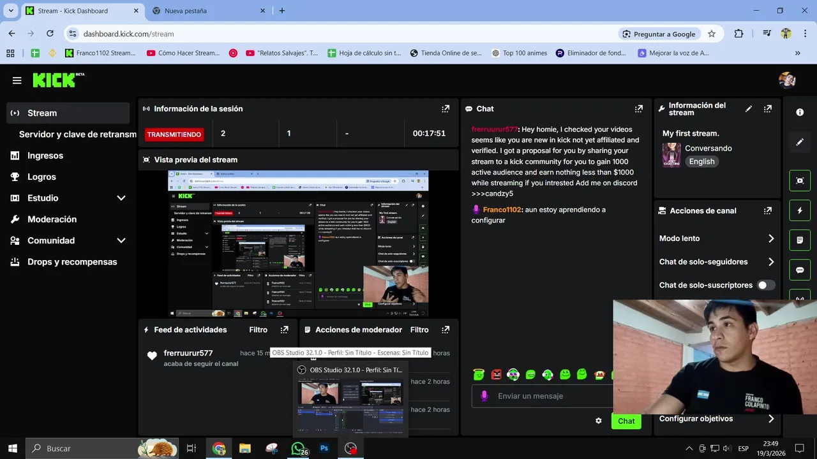This screenshot has width=817, height=459.
Task: Pop out the Información de la sesión panel
Action: coord(446,109)
